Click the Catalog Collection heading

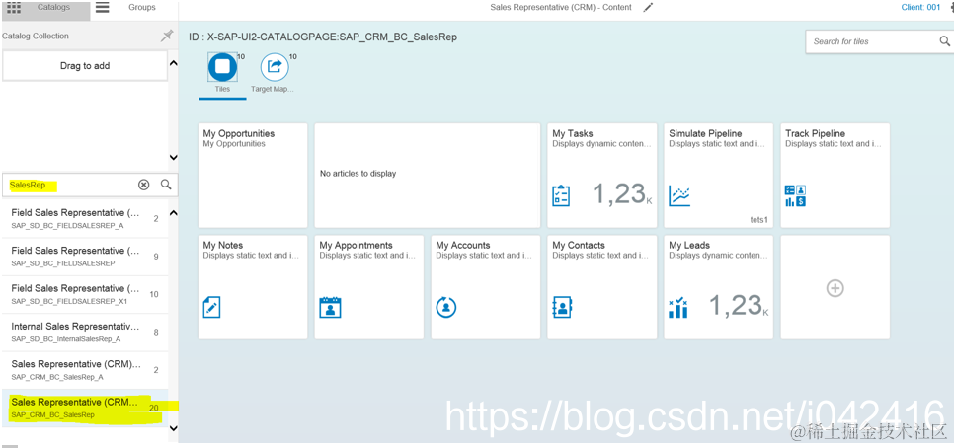(36, 36)
